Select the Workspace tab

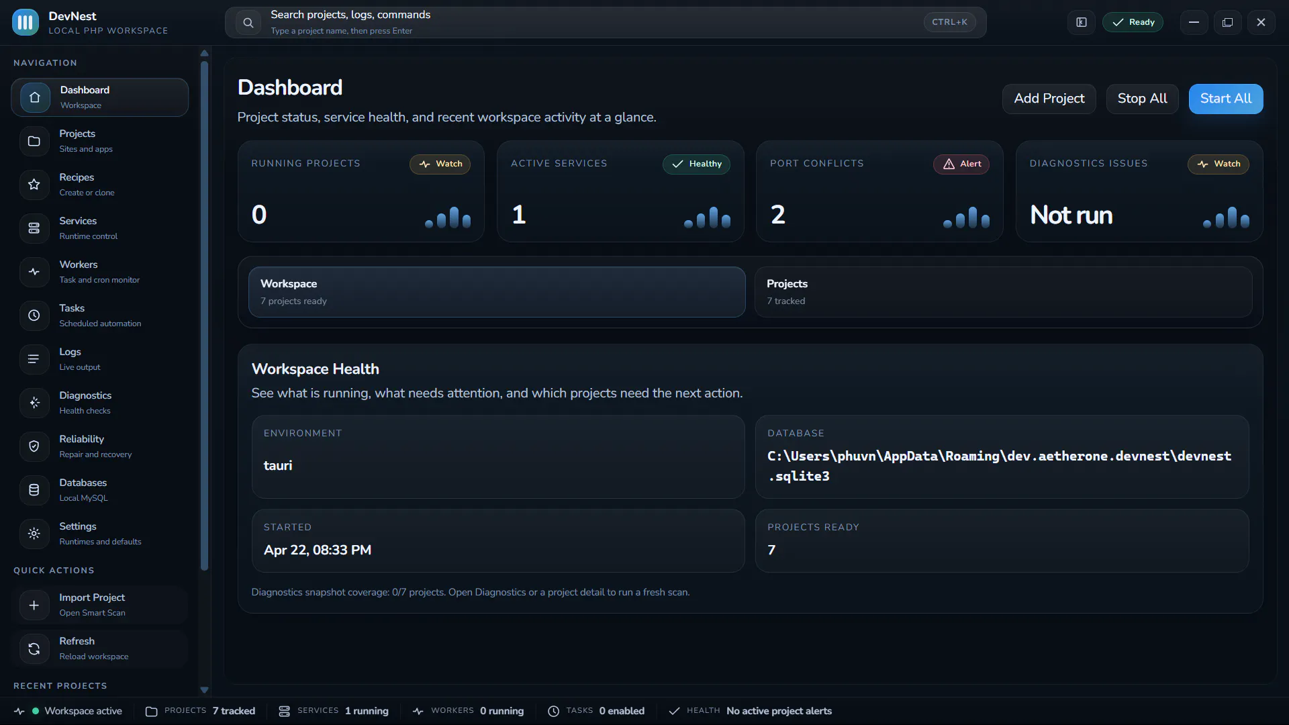[497, 292]
